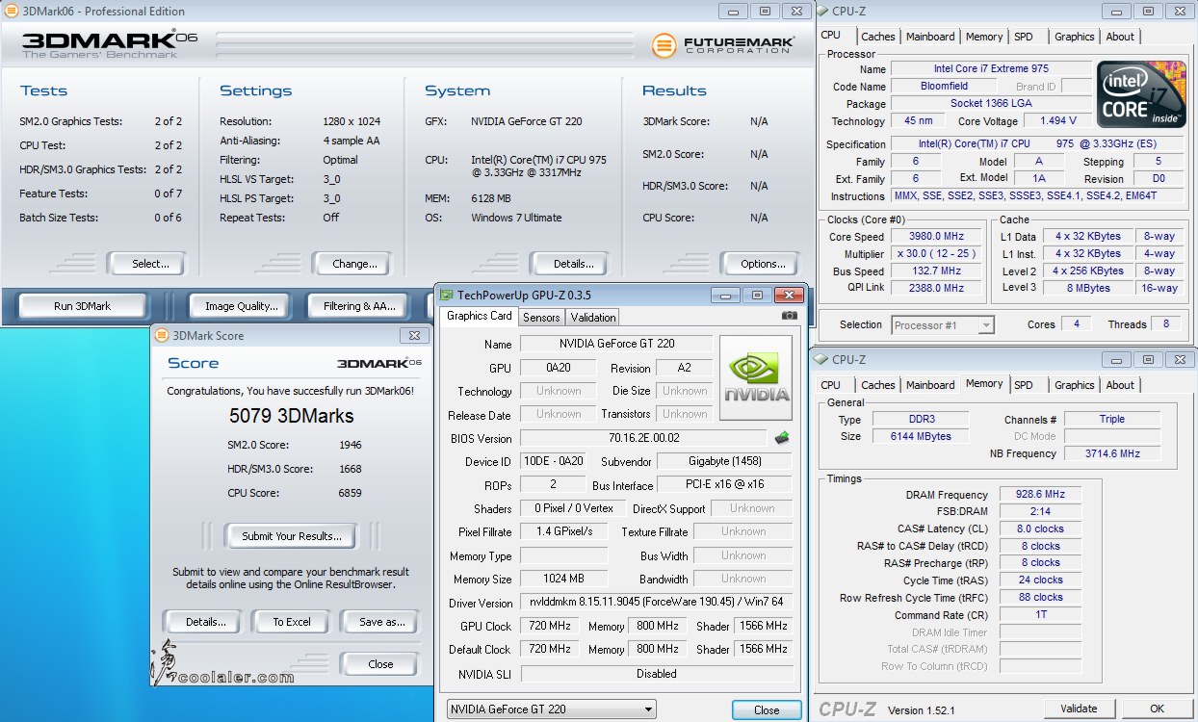Click the GPU Clock 720 MHz field
This screenshot has width=1198, height=722.
[549, 627]
